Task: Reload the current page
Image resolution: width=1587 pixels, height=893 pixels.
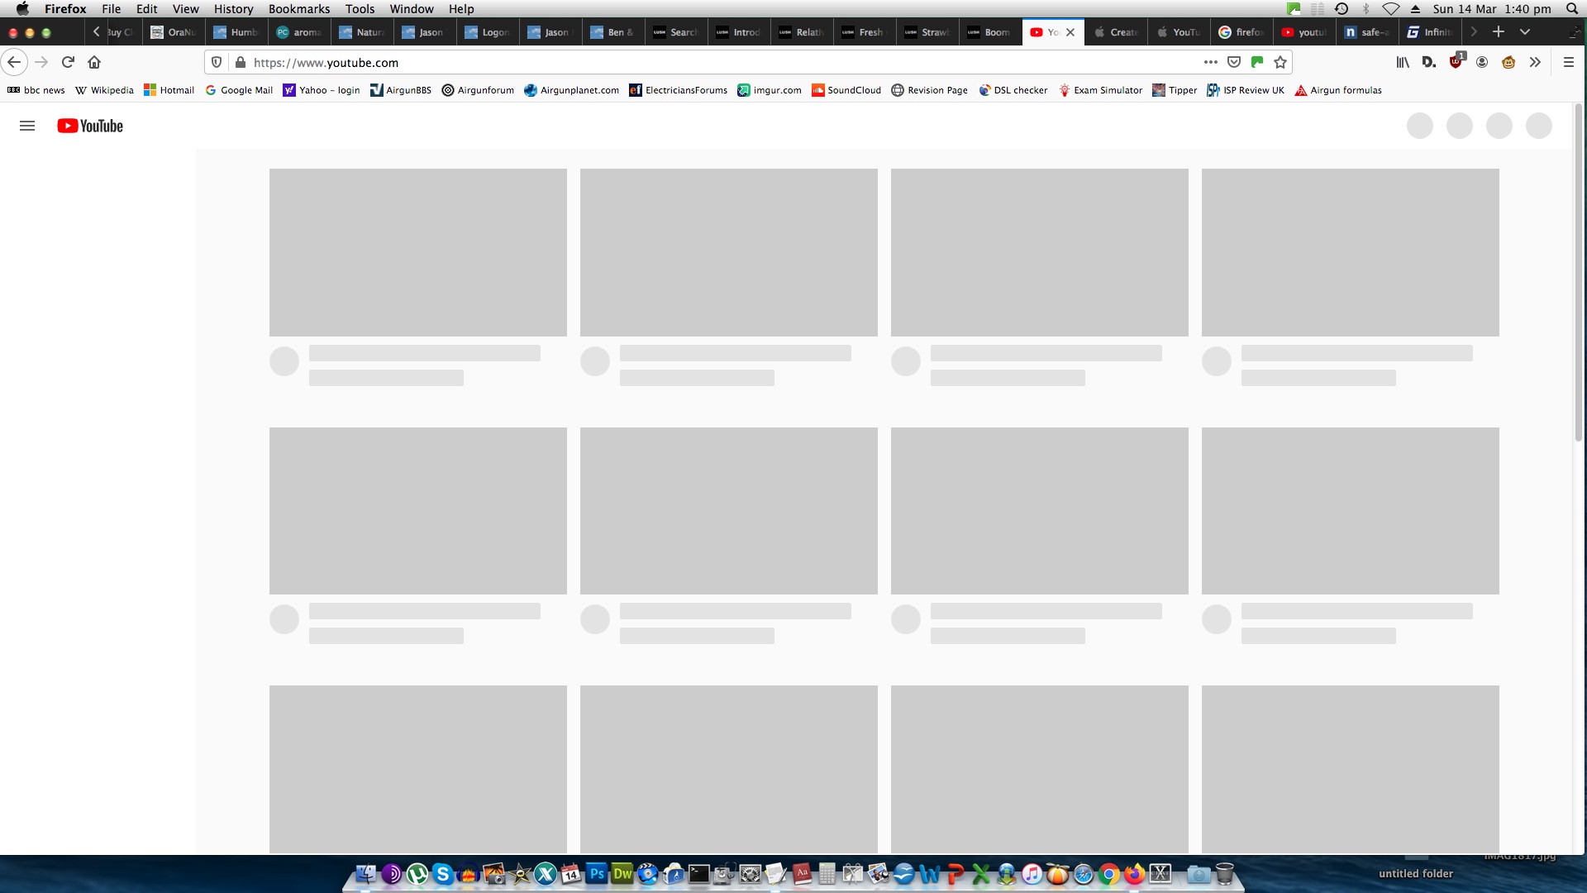Action: pos(69,62)
